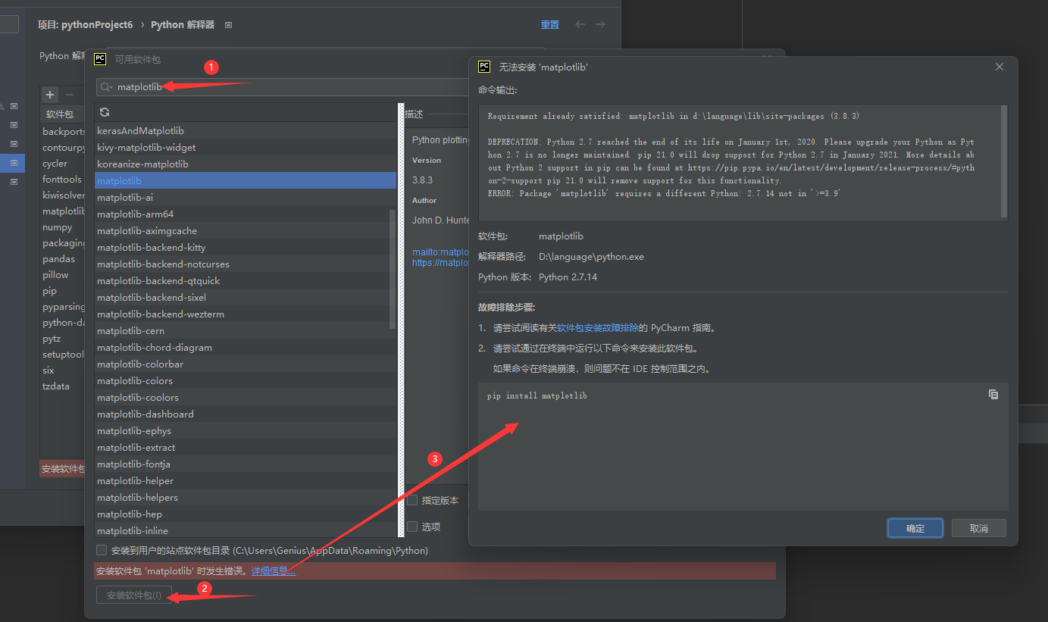1048x622 pixels.
Task: Select matplotlib-aximgcache package
Action: 246,230
